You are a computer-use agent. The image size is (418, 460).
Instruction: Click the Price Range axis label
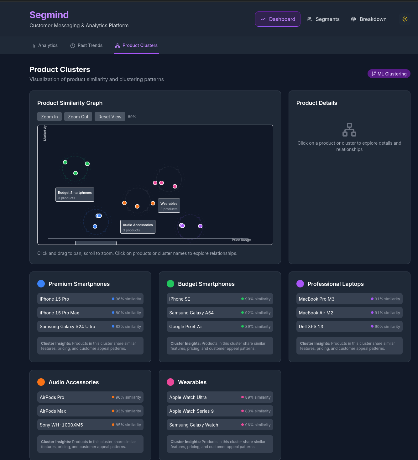coord(241,240)
